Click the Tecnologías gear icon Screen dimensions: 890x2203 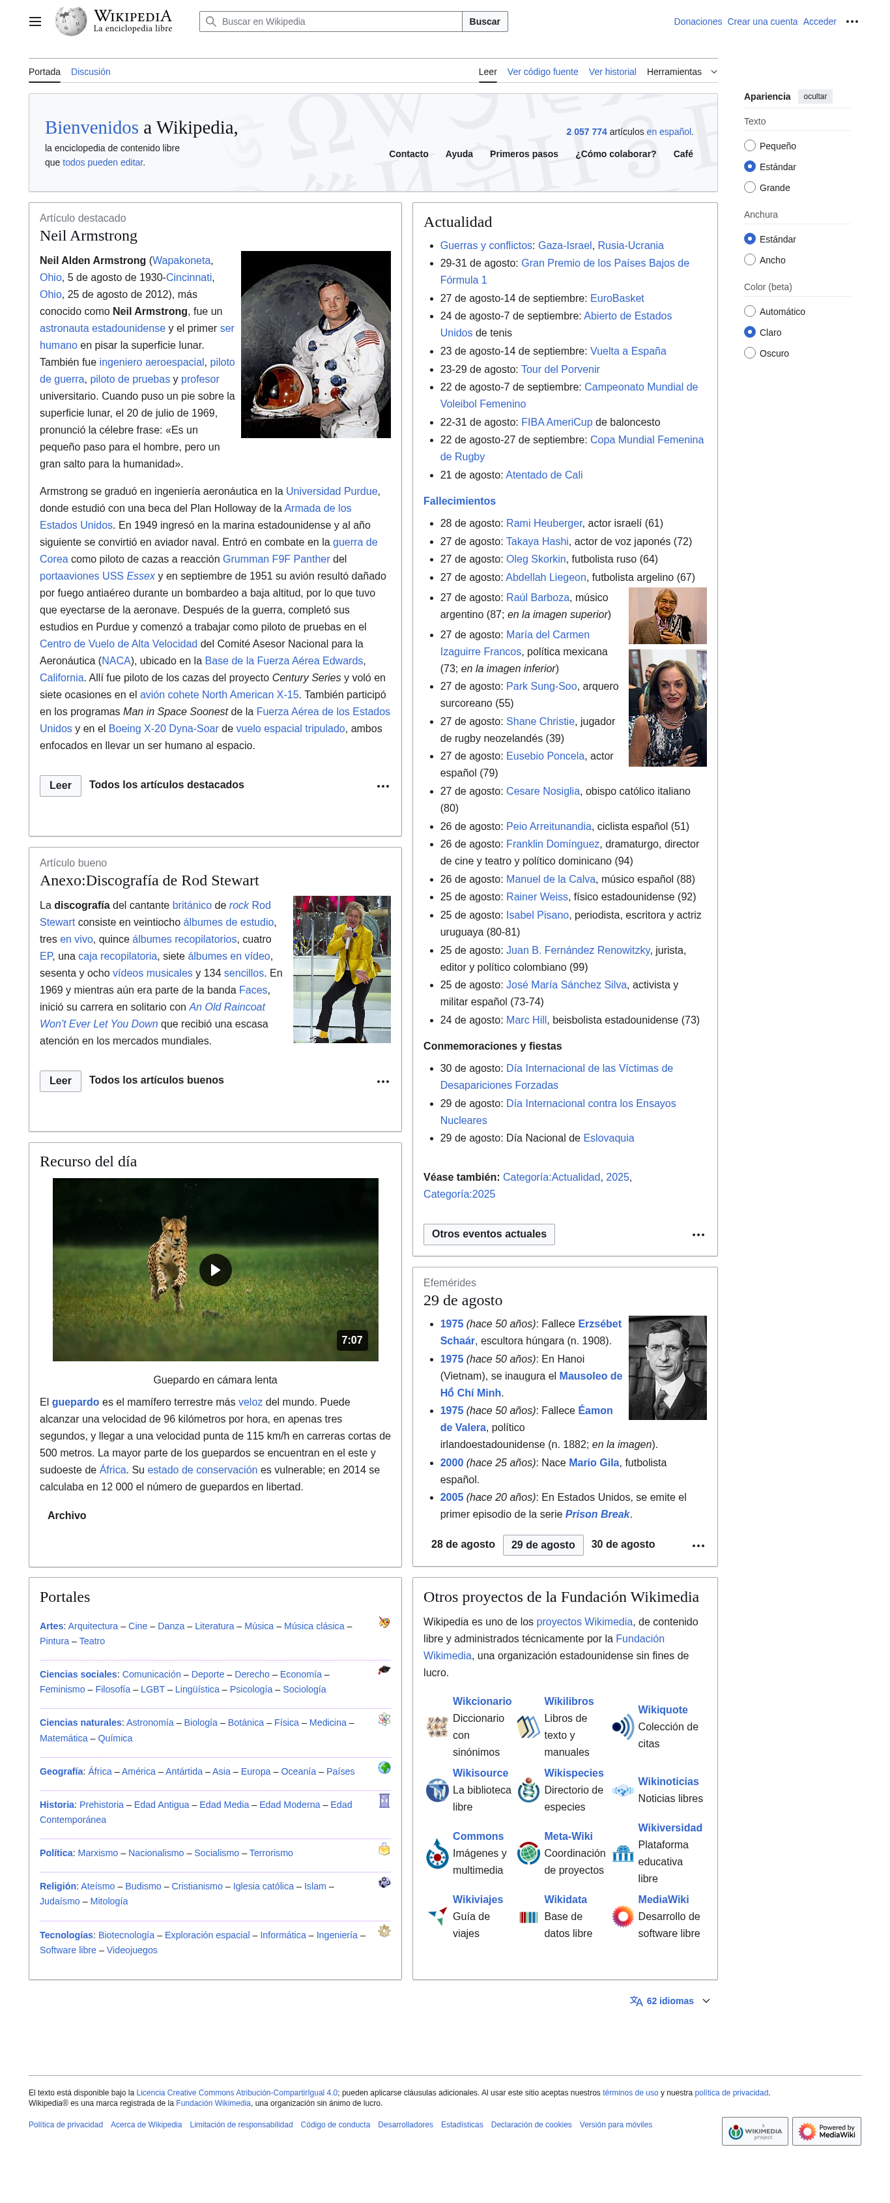point(384,1931)
